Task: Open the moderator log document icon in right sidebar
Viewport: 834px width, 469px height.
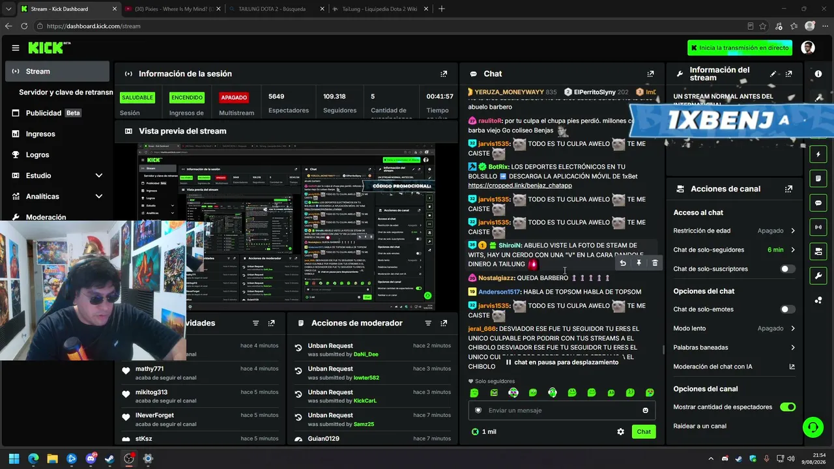Action: click(818, 178)
